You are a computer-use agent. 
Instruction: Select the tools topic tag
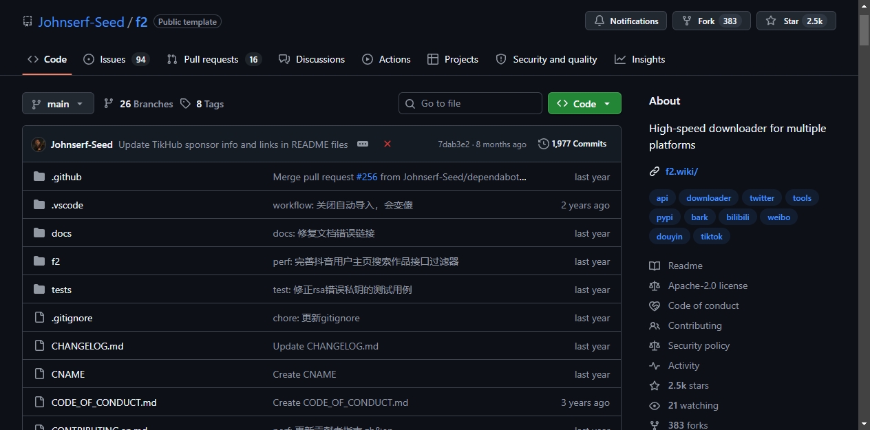[802, 198]
